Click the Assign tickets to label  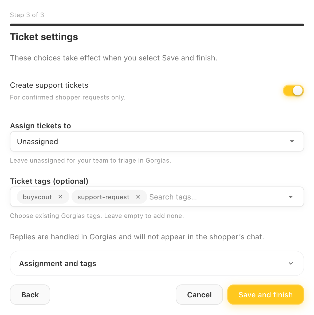pyautogui.click(x=41, y=126)
